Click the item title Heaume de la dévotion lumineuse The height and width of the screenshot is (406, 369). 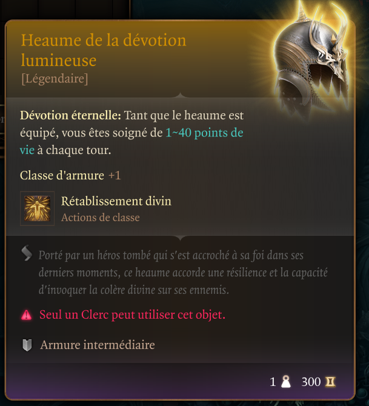coord(104,50)
